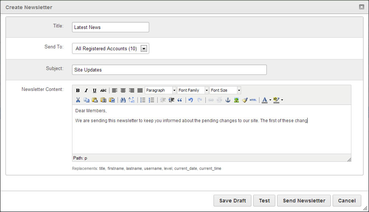
Task: Toggle underline text formatting
Action: pyautogui.click(x=94, y=91)
